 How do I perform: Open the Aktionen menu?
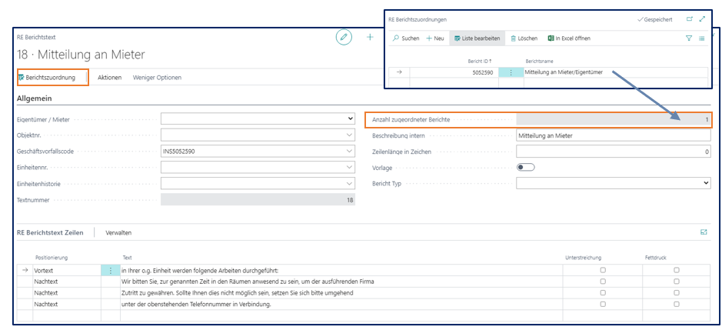[109, 78]
